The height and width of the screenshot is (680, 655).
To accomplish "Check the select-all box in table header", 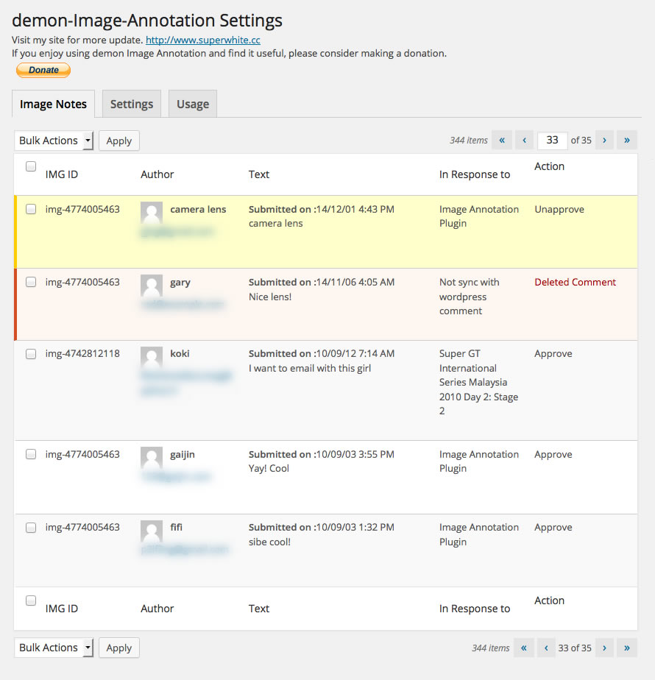I will (31, 166).
